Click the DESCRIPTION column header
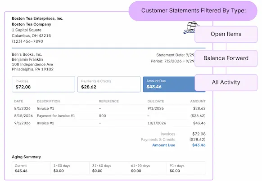The image size is (262, 181). click(48, 102)
